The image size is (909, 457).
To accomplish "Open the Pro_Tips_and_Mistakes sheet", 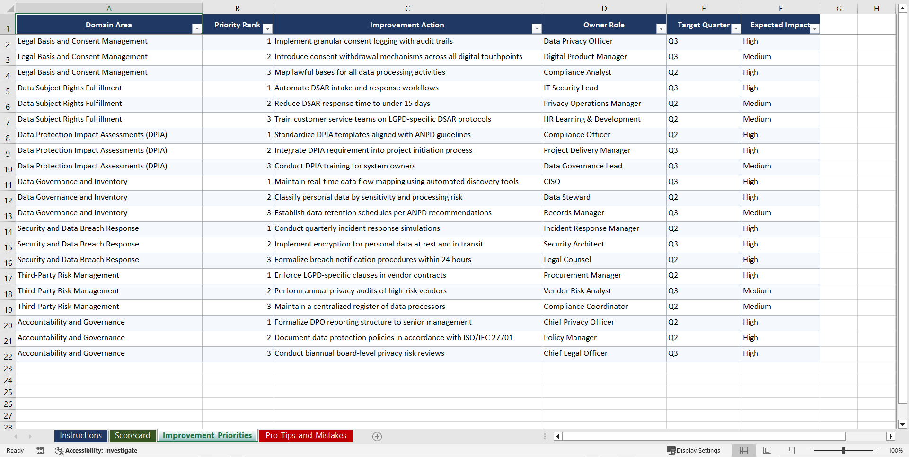I will point(306,436).
